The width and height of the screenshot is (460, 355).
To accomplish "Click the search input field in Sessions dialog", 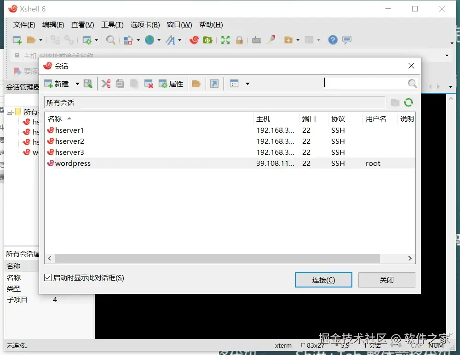I will coord(365,84).
